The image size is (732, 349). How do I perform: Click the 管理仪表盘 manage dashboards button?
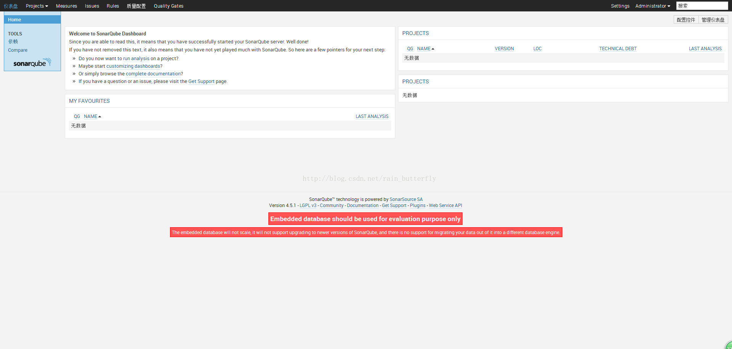click(x=713, y=20)
